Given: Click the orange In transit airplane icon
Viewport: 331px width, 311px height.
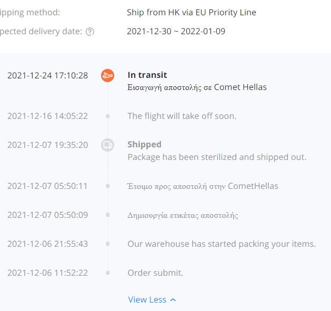Looking at the screenshot, I should 108,75.
